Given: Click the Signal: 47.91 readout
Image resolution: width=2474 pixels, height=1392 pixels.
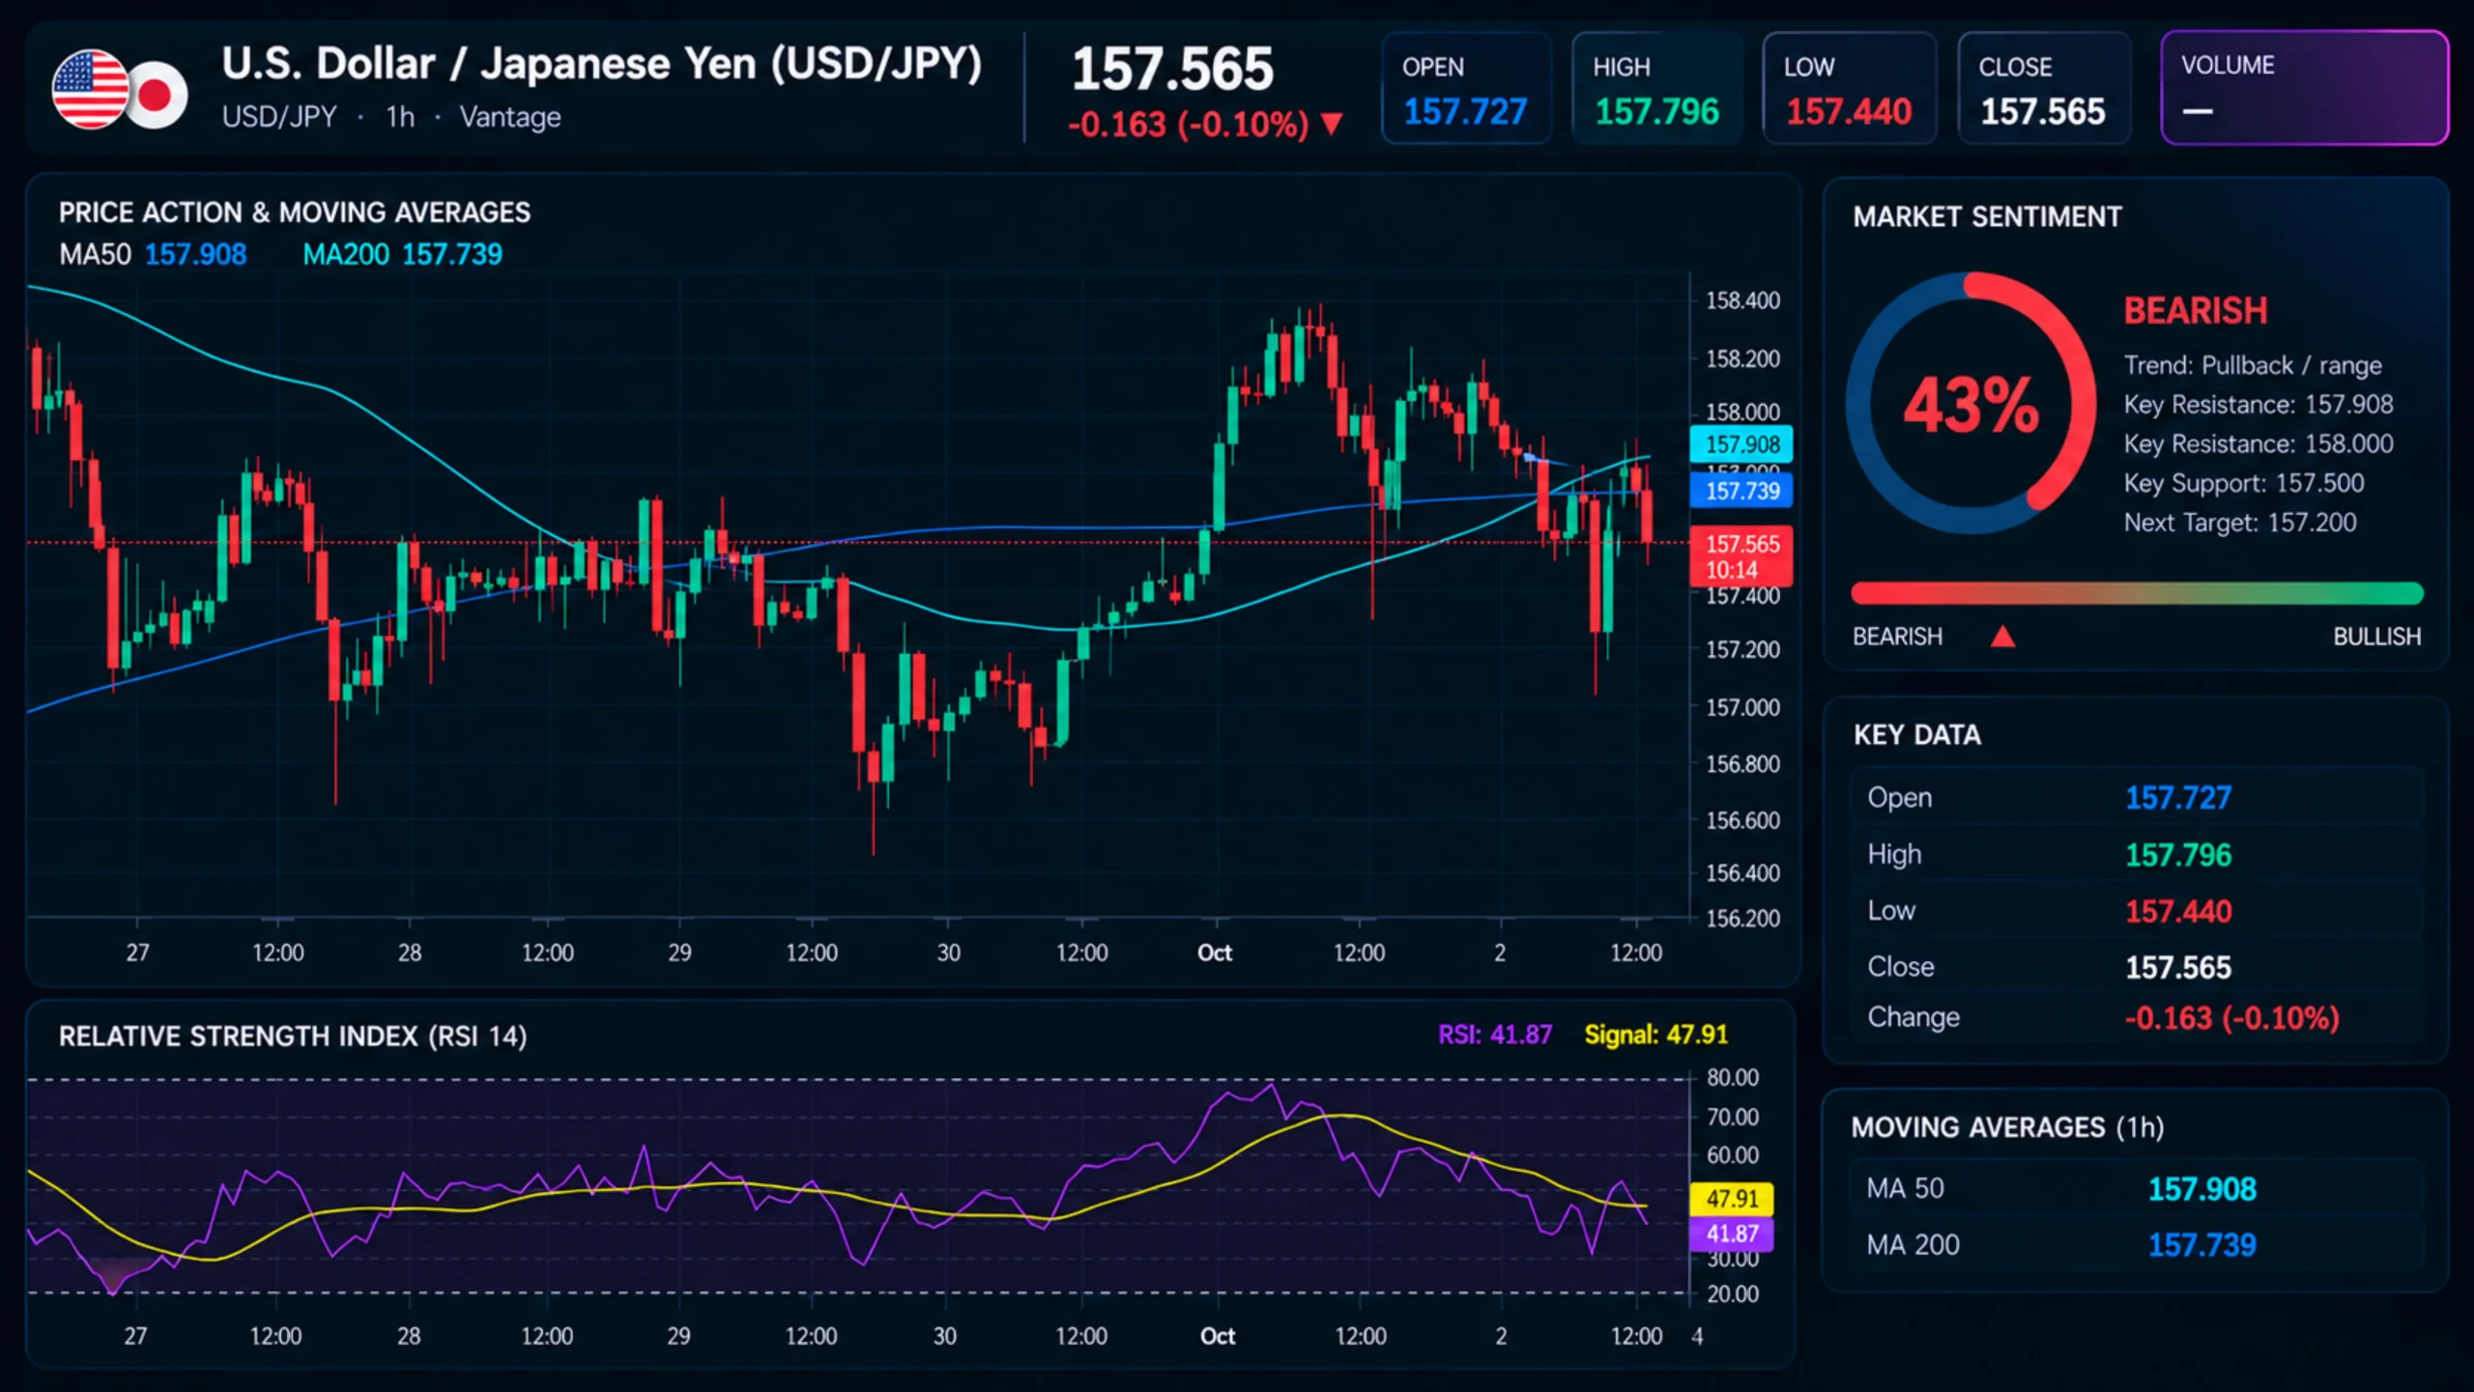Looking at the screenshot, I should tap(1655, 1035).
